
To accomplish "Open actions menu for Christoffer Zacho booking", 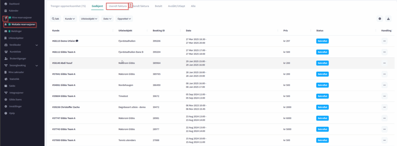I will point(384,107).
